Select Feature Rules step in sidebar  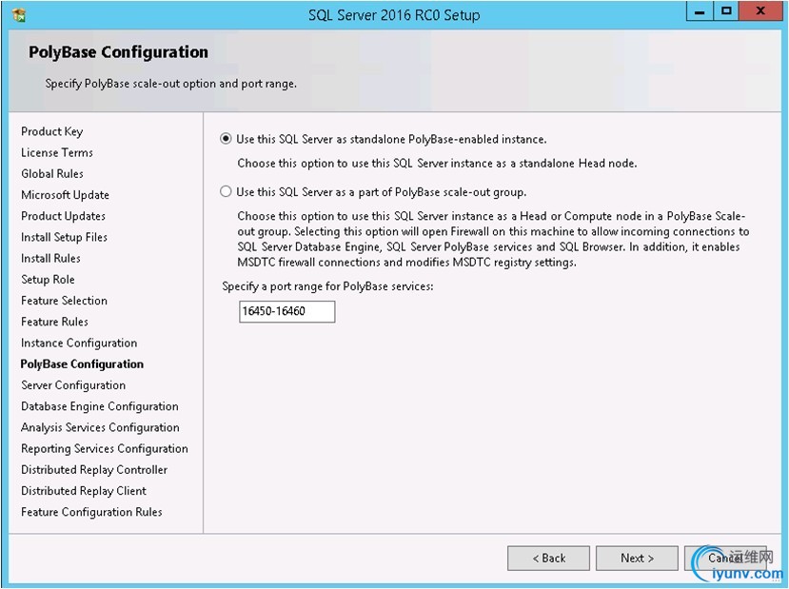click(x=54, y=322)
